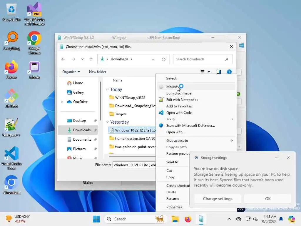Click the search magnifier in Search Downloads
Screen dimensions: 301x226
pyautogui.click(x=227, y=59)
